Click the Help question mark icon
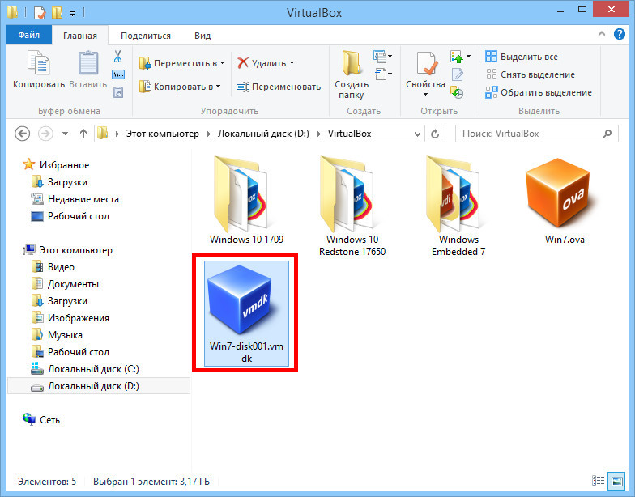The height and width of the screenshot is (497, 635). [x=619, y=34]
